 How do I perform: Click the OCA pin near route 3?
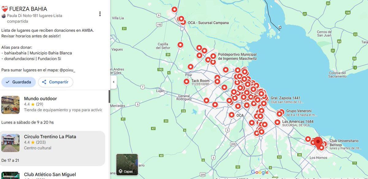pyautogui.click(x=232, y=115)
